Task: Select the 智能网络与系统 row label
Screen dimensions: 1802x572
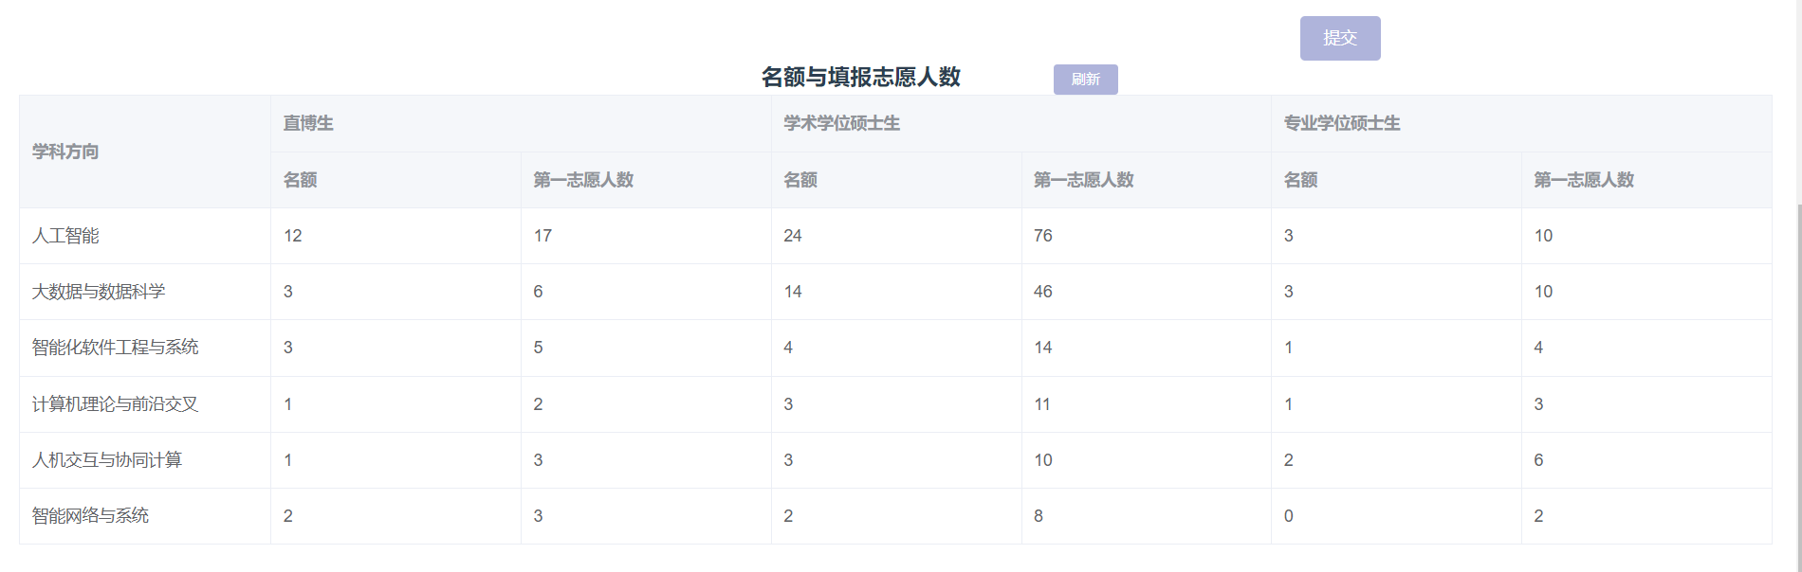Action: [x=90, y=516]
